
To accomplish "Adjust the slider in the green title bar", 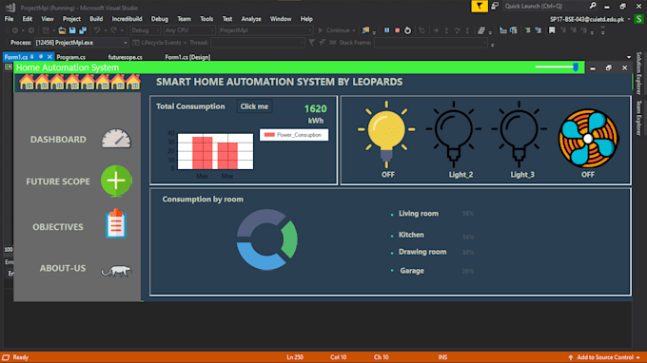I will point(557,67).
